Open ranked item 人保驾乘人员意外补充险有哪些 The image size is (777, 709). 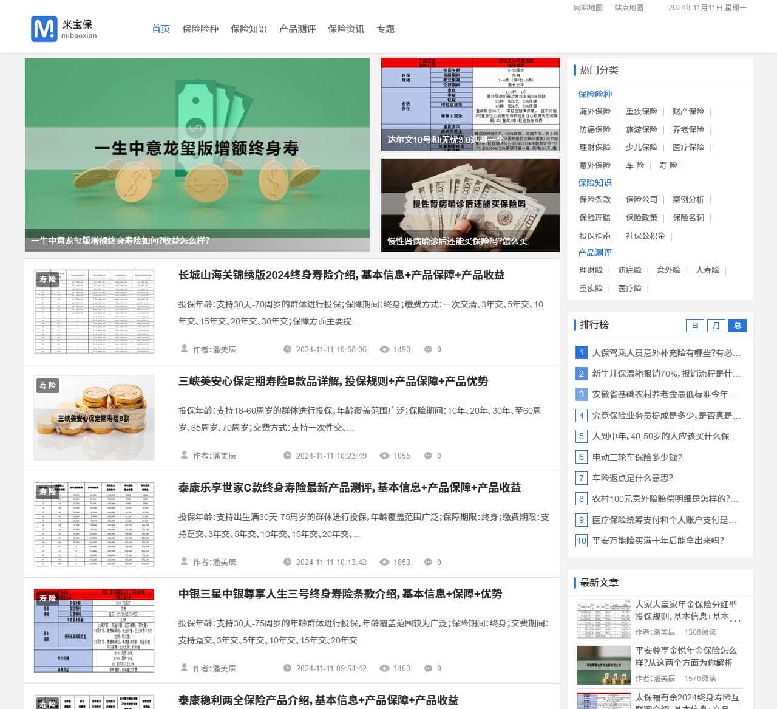[x=666, y=352]
